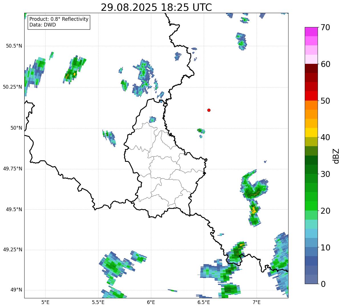Screen dimensions: 343x308
Task: Click the small radar echo south of the red marker
Action: point(201,131)
